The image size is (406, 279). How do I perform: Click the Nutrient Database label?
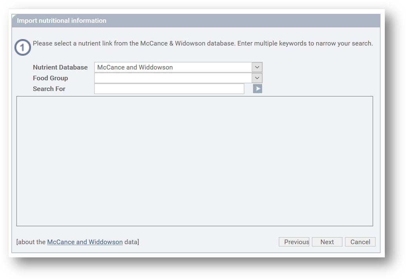60,67
